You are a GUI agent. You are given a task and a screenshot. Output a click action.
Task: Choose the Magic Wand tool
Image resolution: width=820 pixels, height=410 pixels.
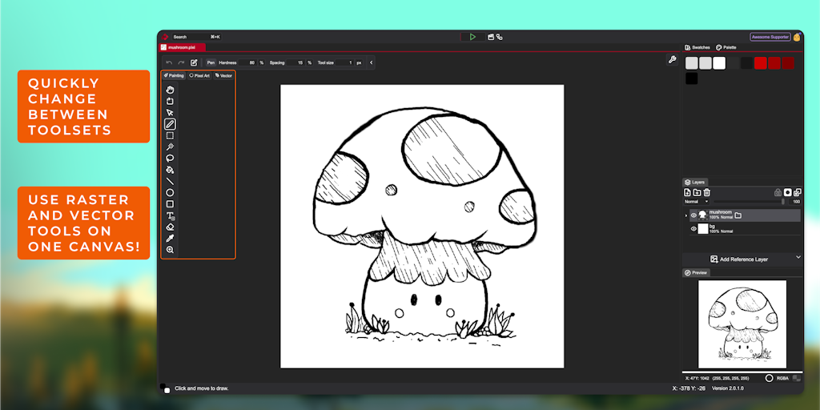(x=170, y=147)
